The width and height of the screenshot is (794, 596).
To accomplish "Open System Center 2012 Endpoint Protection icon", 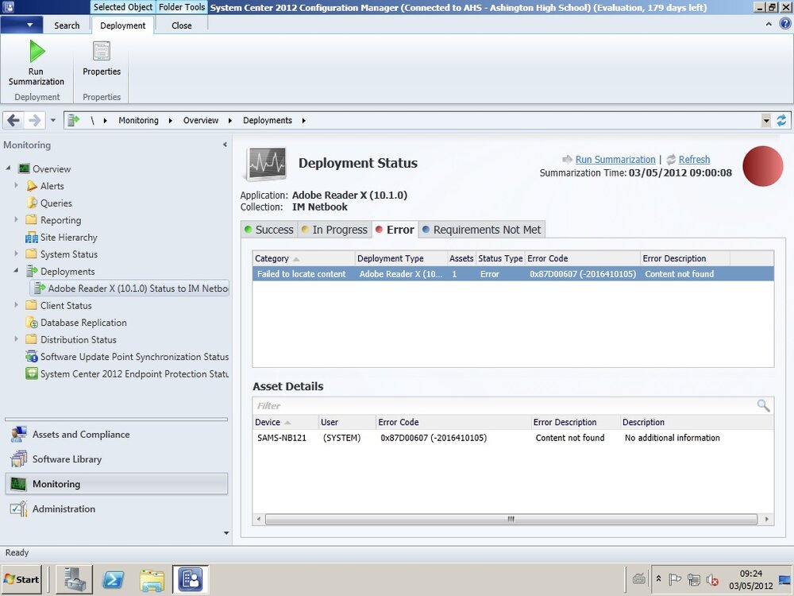I will tap(32, 373).
